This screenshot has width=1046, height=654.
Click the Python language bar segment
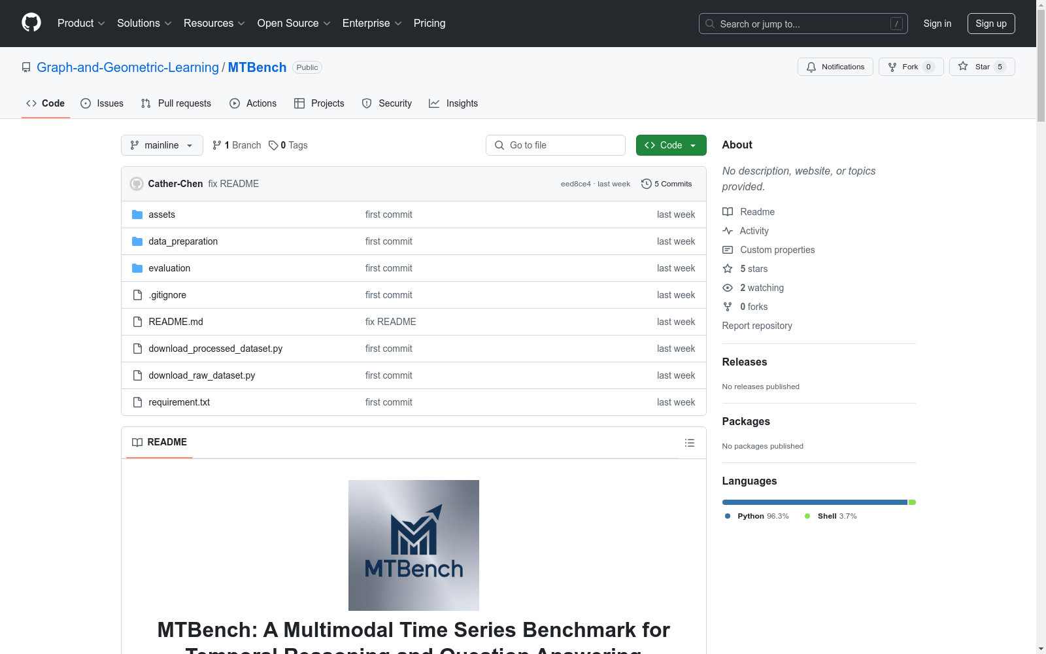coord(815,502)
